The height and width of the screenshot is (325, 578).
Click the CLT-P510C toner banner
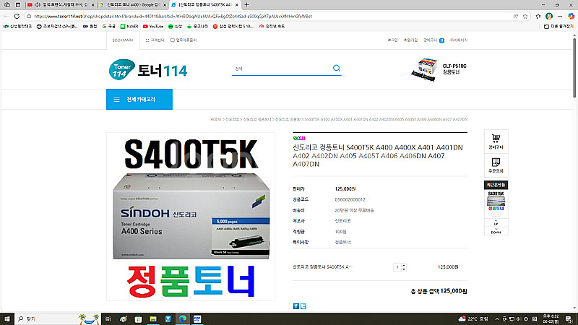pyautogui.click(x=439, y=69)
